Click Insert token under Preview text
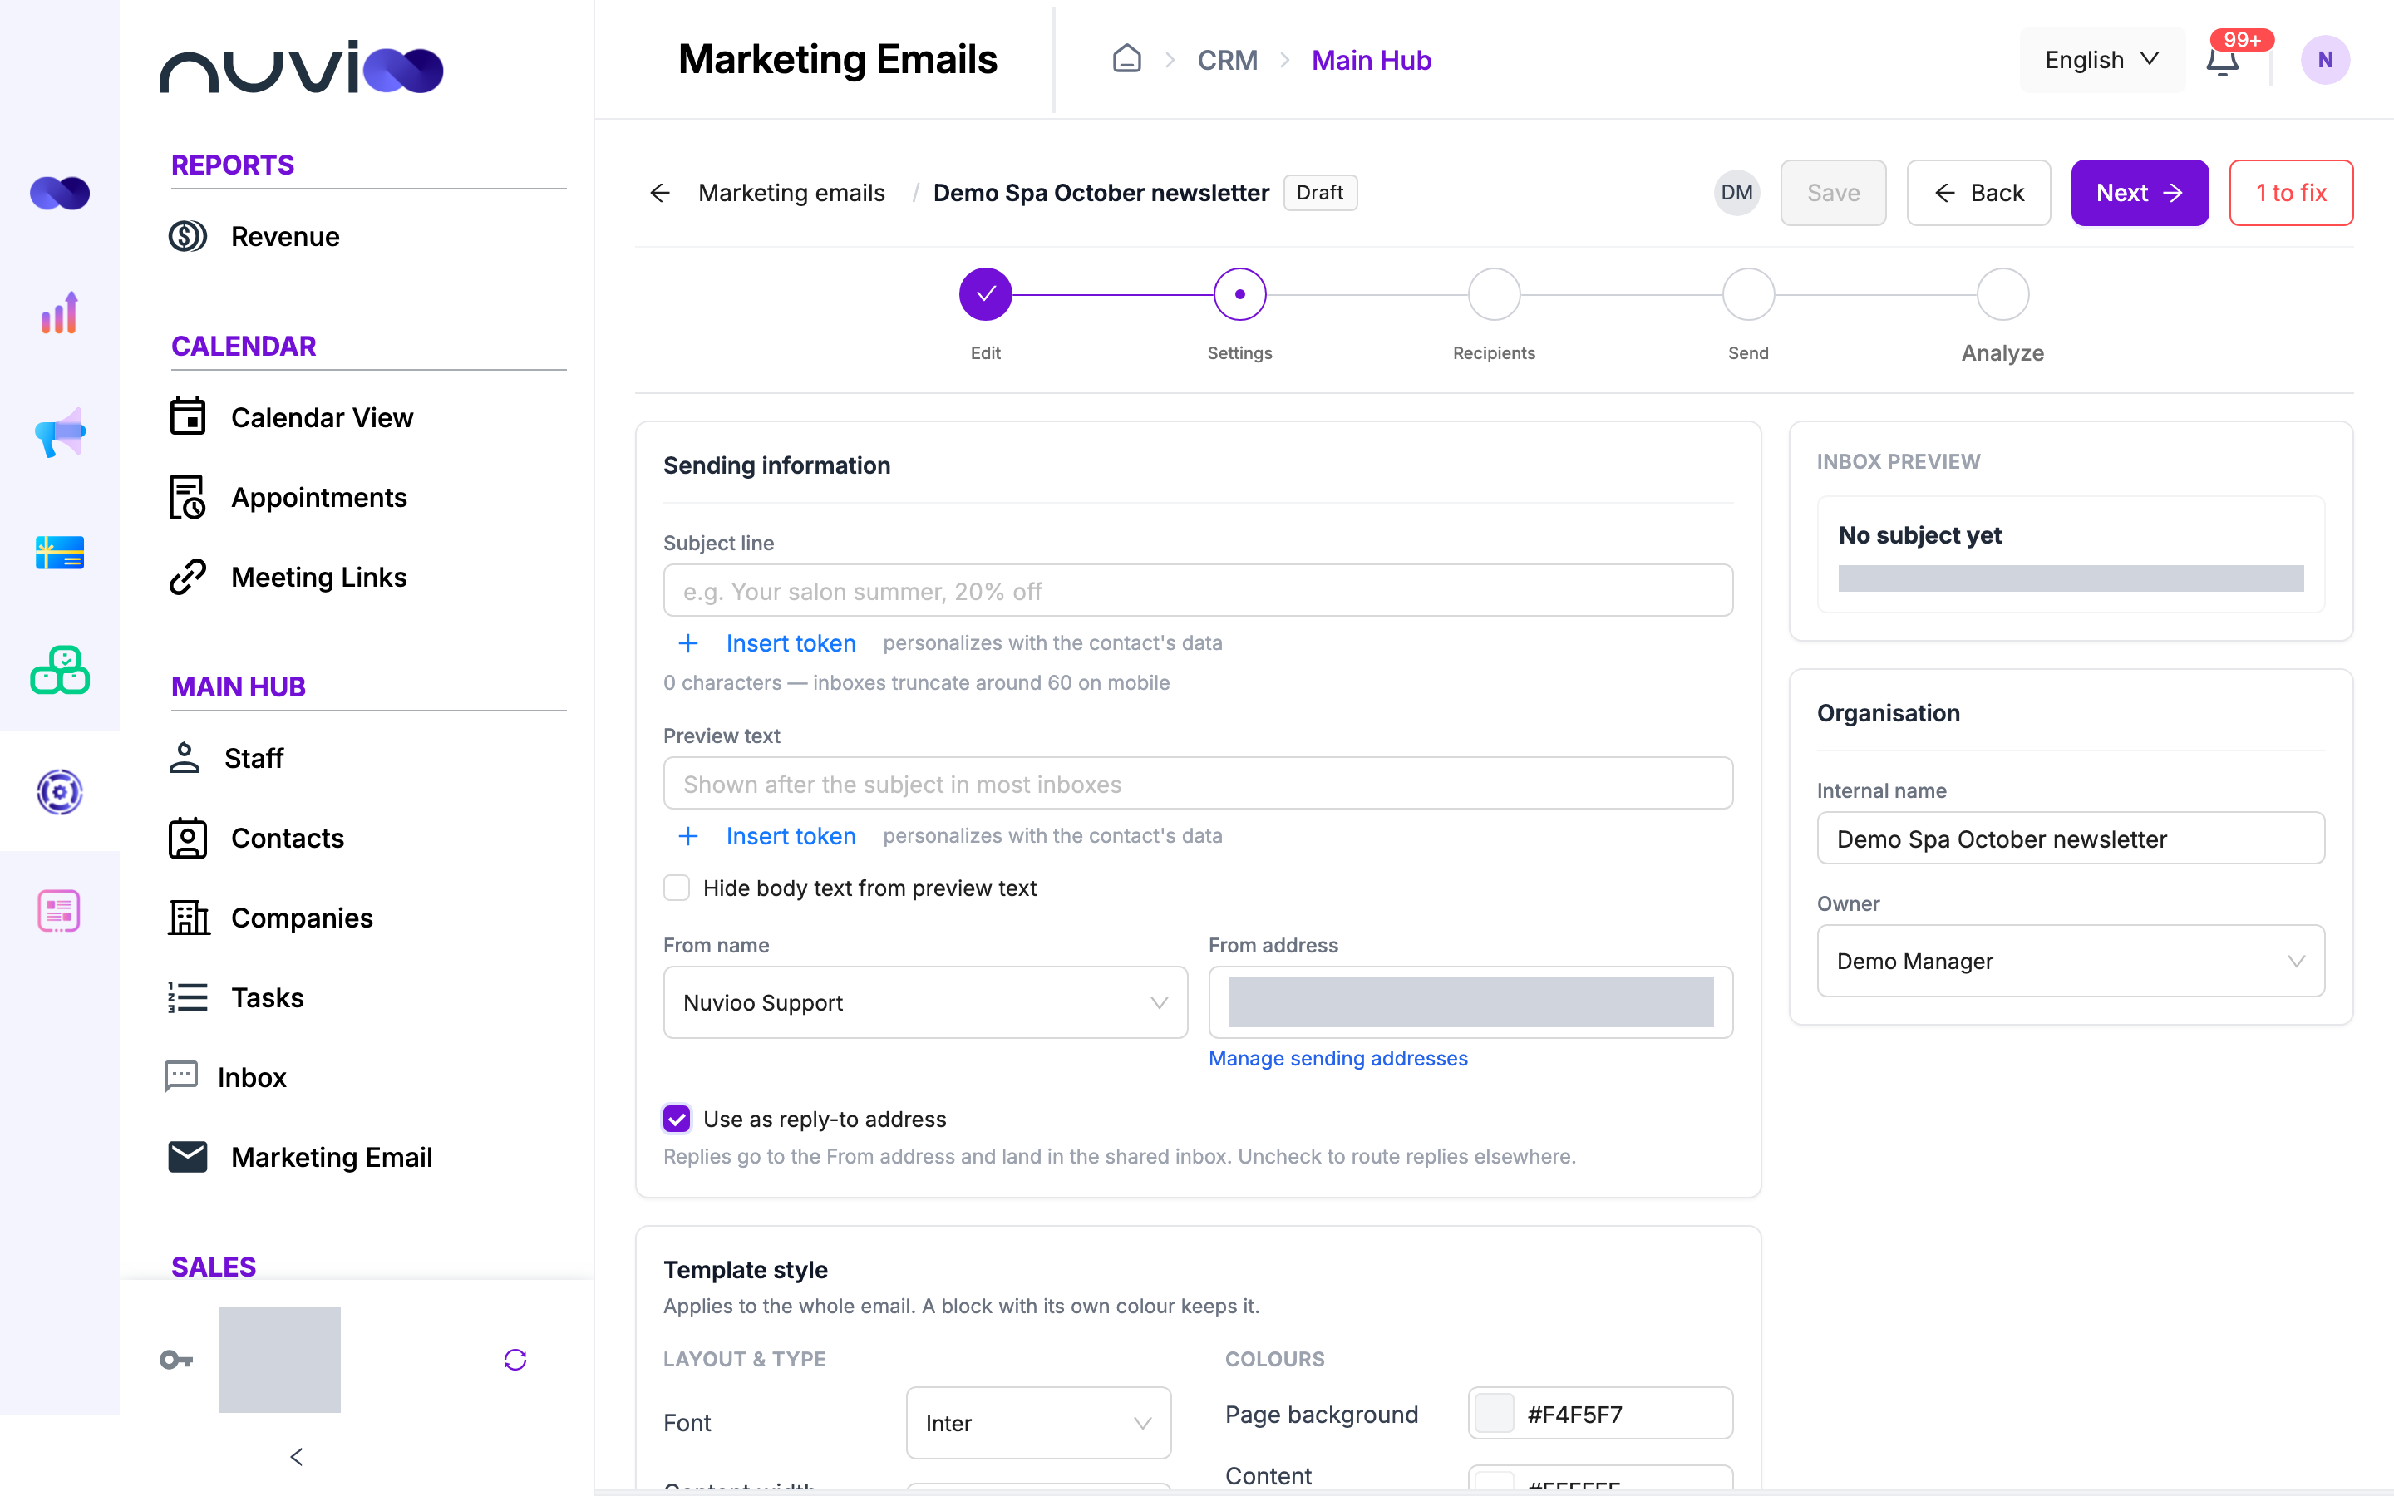 [791, 836]
